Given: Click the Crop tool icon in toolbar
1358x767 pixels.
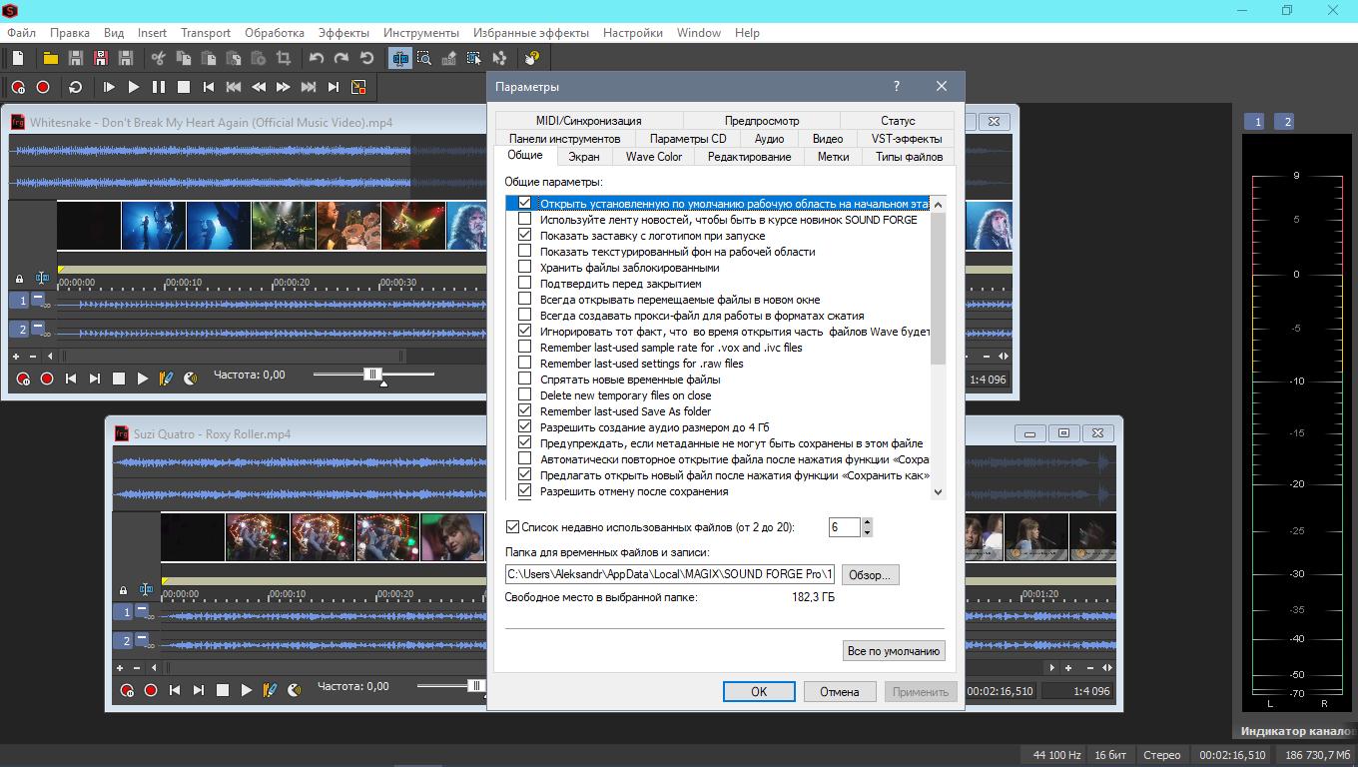Looking at the screenshot, I should (284, 59).
